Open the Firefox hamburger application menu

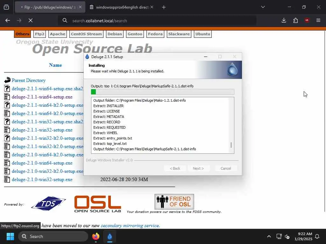pos(318,20)
